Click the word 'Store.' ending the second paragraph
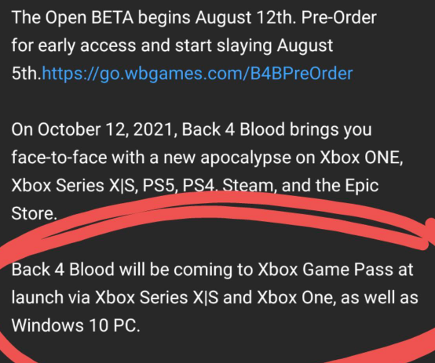Viewport: 435px width, 363px height. click(x=34, y=213)
